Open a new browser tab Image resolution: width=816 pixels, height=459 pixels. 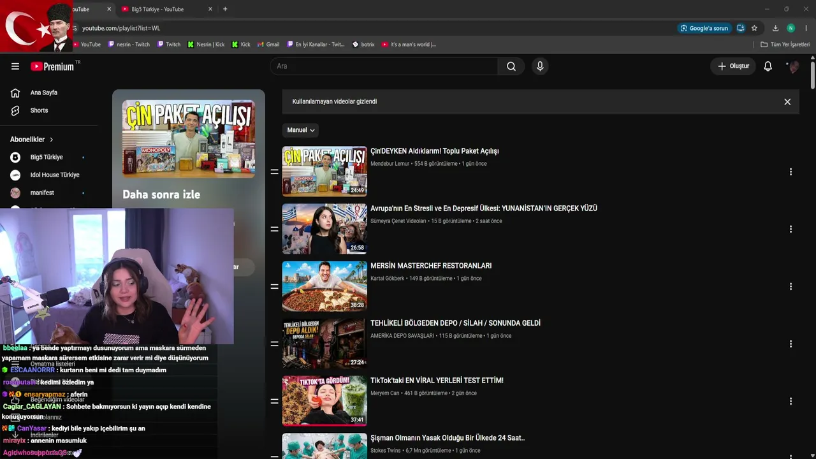(x=225, y=9)
